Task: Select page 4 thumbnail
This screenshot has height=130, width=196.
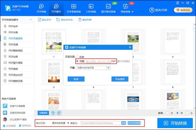Action: (173, 42)
